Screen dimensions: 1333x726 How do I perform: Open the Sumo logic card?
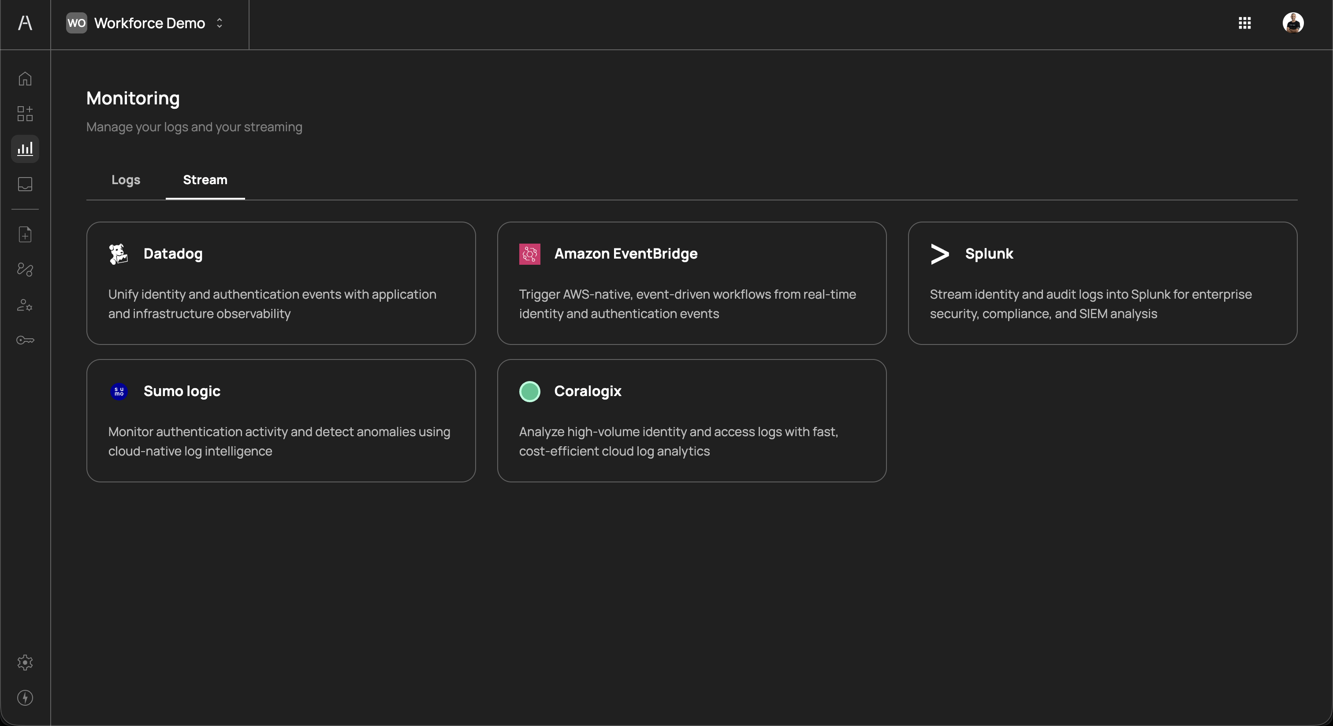pos(281,420)
